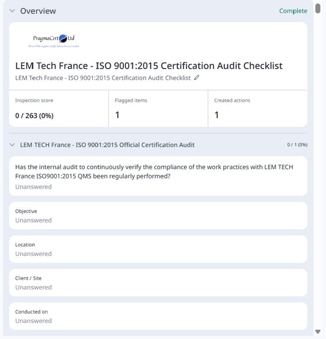Collapse the Overview section chevron
Viewport: 326px width, 339px height.
[x=13, y=11]
